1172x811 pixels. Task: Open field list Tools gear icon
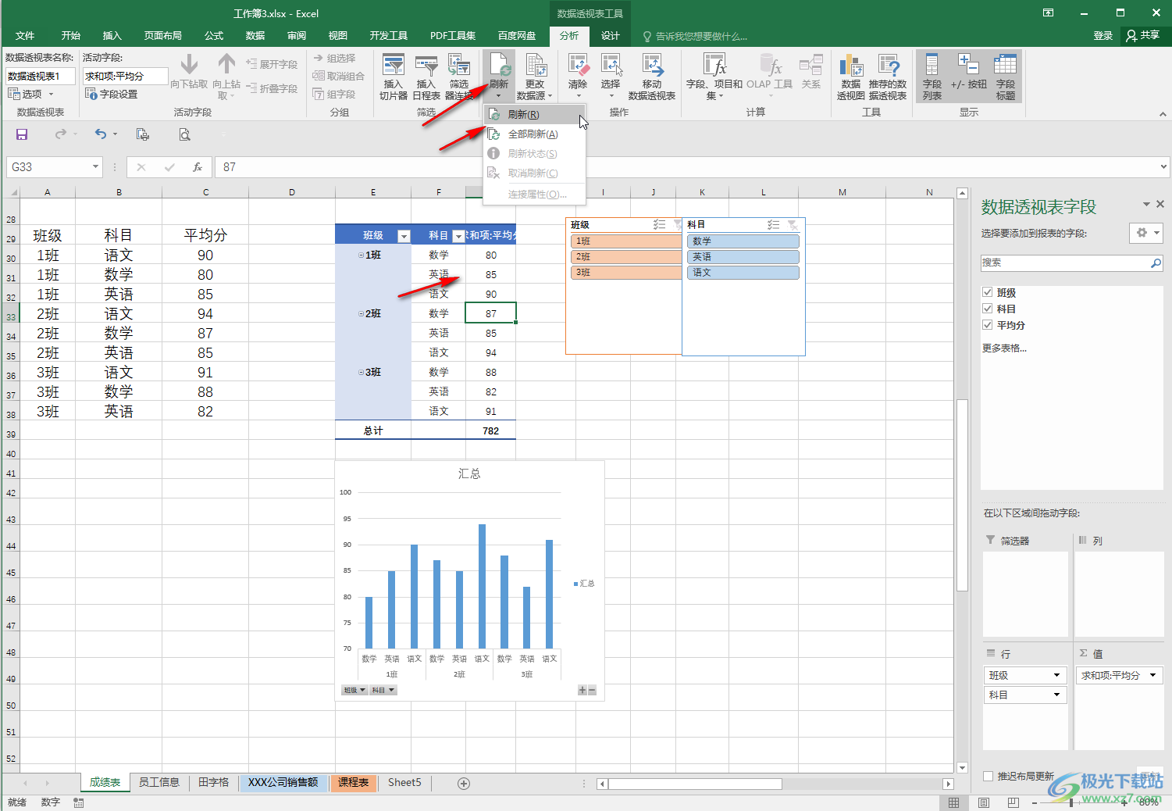point(1146,233)
